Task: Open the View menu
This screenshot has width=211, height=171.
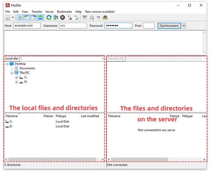Action: point(25,12)
